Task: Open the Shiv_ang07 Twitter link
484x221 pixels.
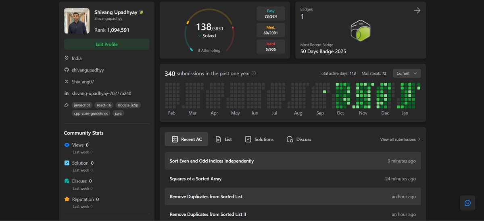Action: pos(83,82)
